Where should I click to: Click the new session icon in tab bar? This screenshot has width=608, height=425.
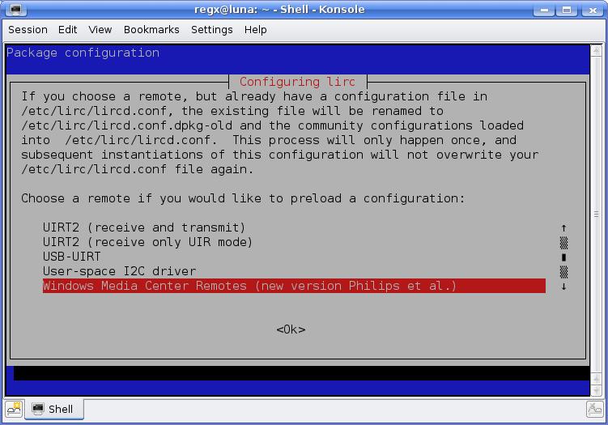tap(14, 409)
